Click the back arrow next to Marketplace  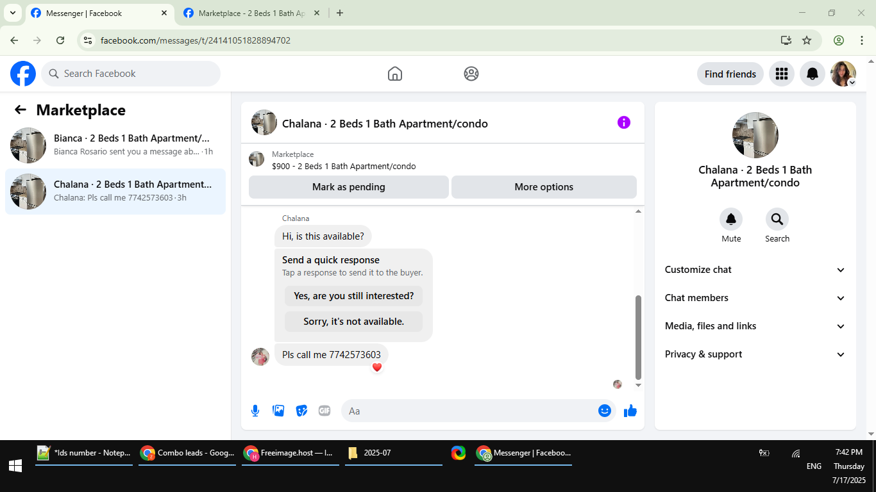(21, 110)
